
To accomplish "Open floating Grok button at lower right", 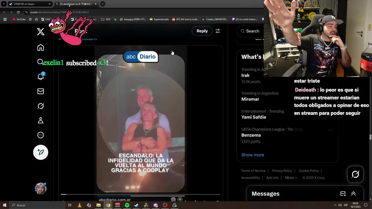I will (x=355, y=174).
